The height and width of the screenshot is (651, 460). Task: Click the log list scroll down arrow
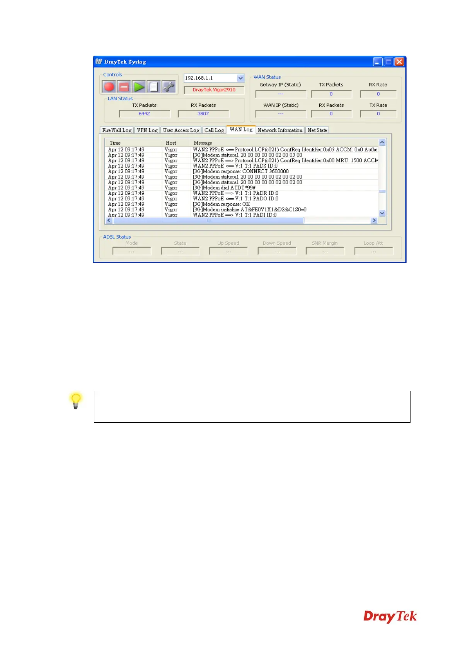(x=382, y=213)
